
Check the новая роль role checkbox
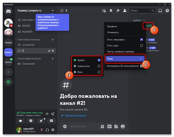coord(99,66)
